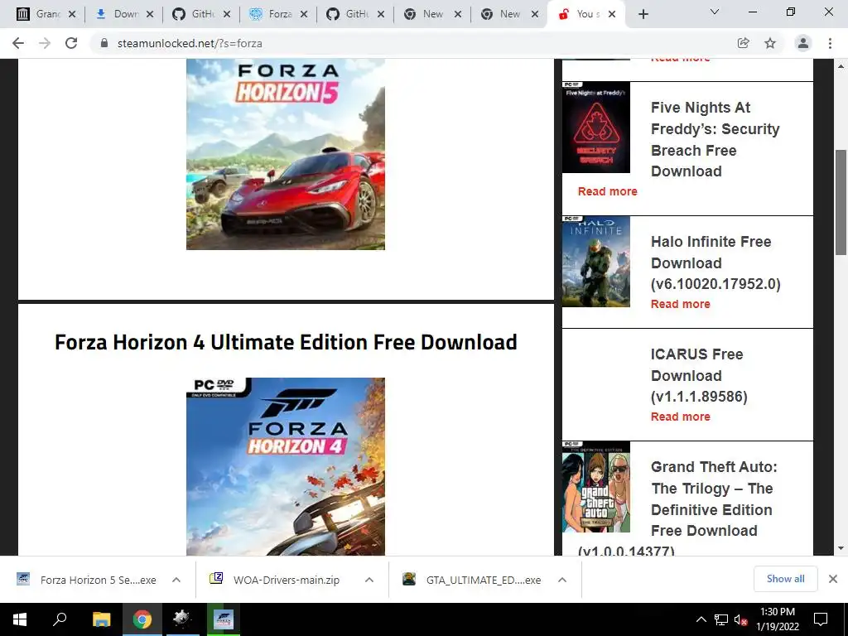Expand the tab search chevron
848x636 pixels.
coord(715,12)
